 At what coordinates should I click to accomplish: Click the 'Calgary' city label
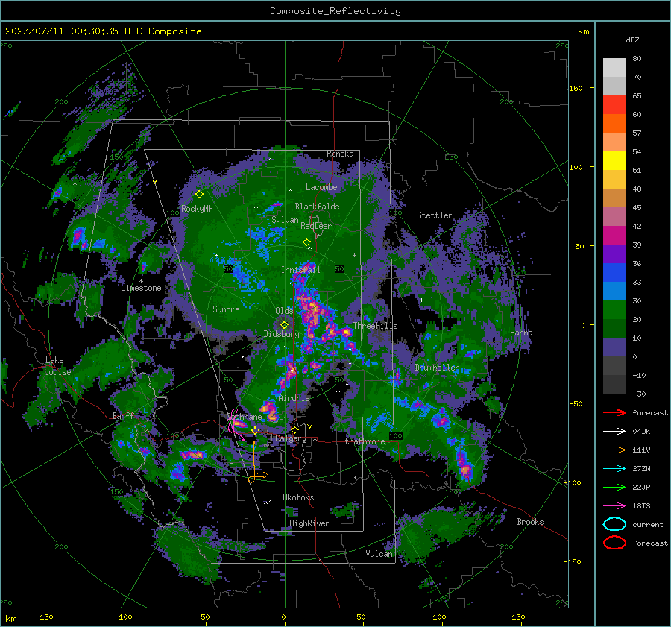click(x=291, y=438)
